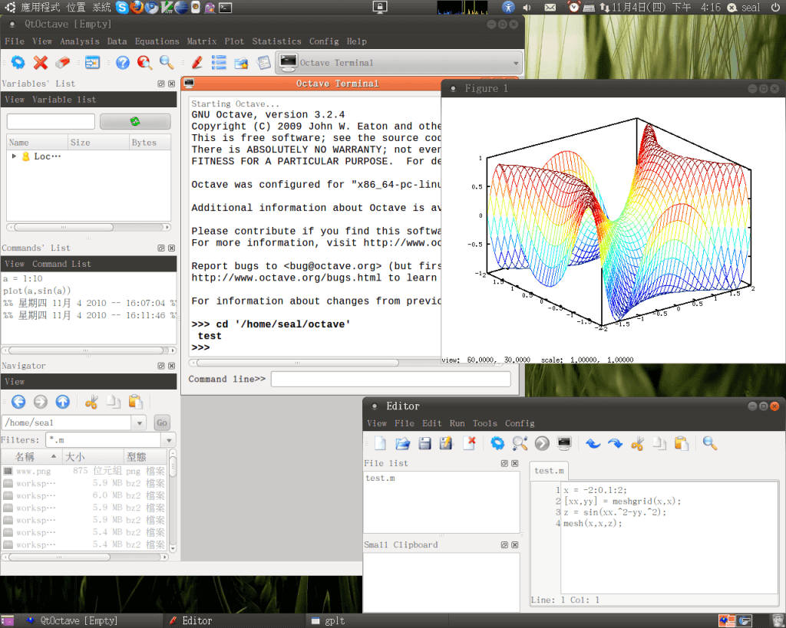
Task: Open QtOctave help with the question mark icon
Action: pos(123,63)
